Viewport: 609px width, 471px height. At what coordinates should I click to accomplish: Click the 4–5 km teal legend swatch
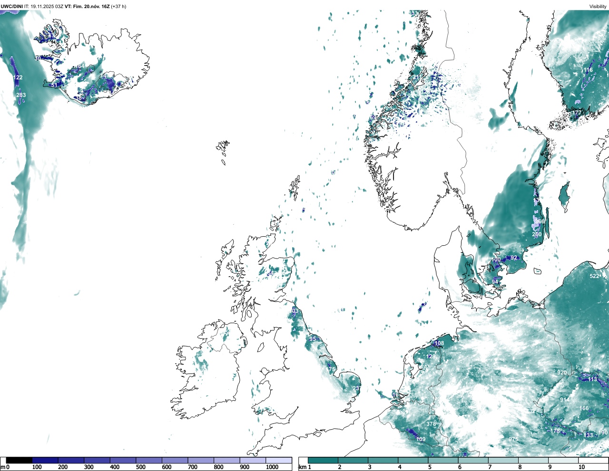click(413, 461)
